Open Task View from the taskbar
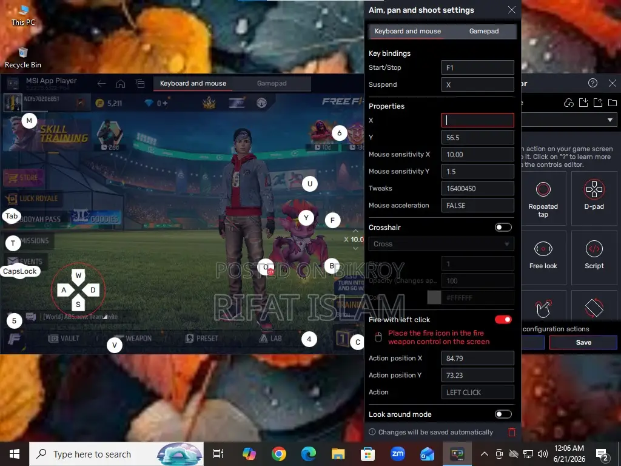 218,454
